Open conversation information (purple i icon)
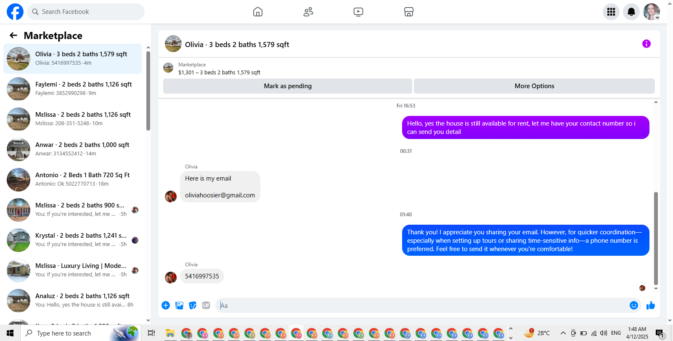Screen dimensions: 673x341 coord(647,44)
